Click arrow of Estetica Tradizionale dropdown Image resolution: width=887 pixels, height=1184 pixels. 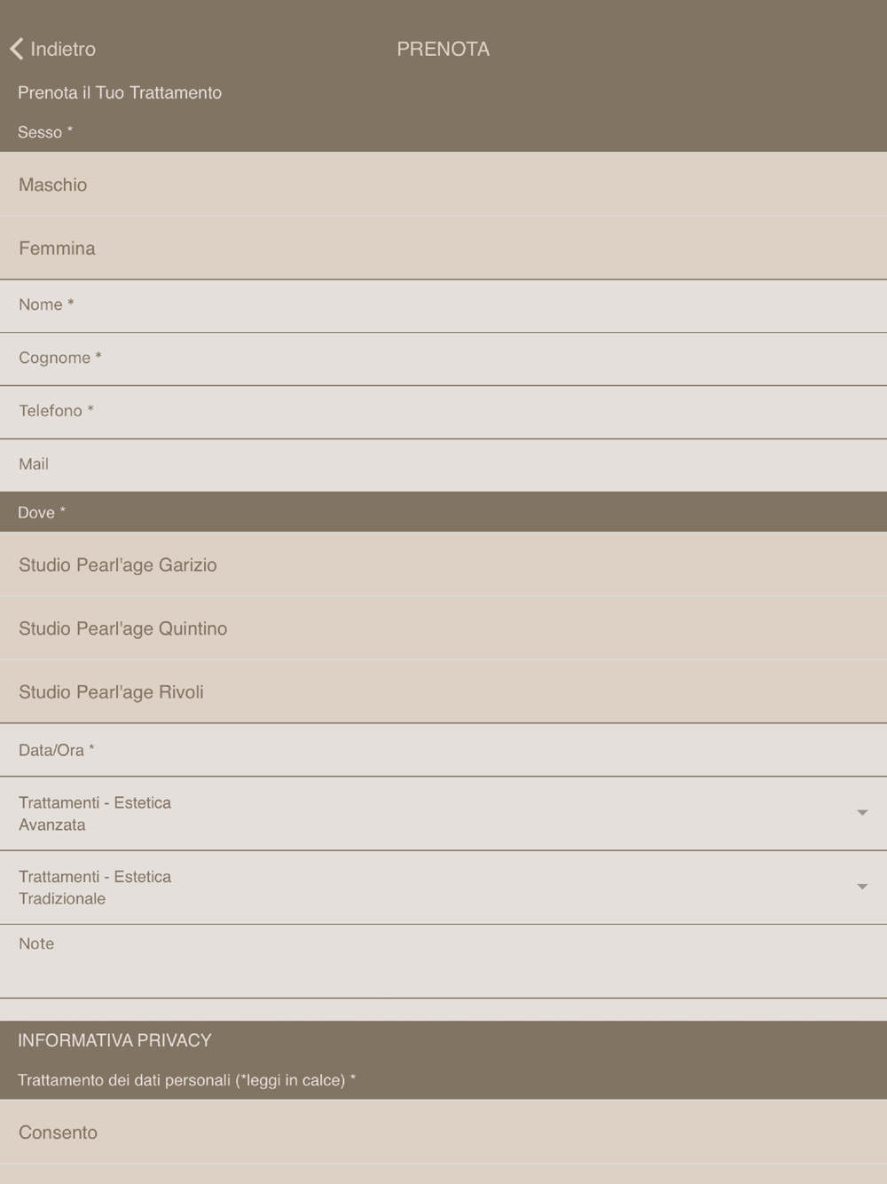(x=862, y=887)
